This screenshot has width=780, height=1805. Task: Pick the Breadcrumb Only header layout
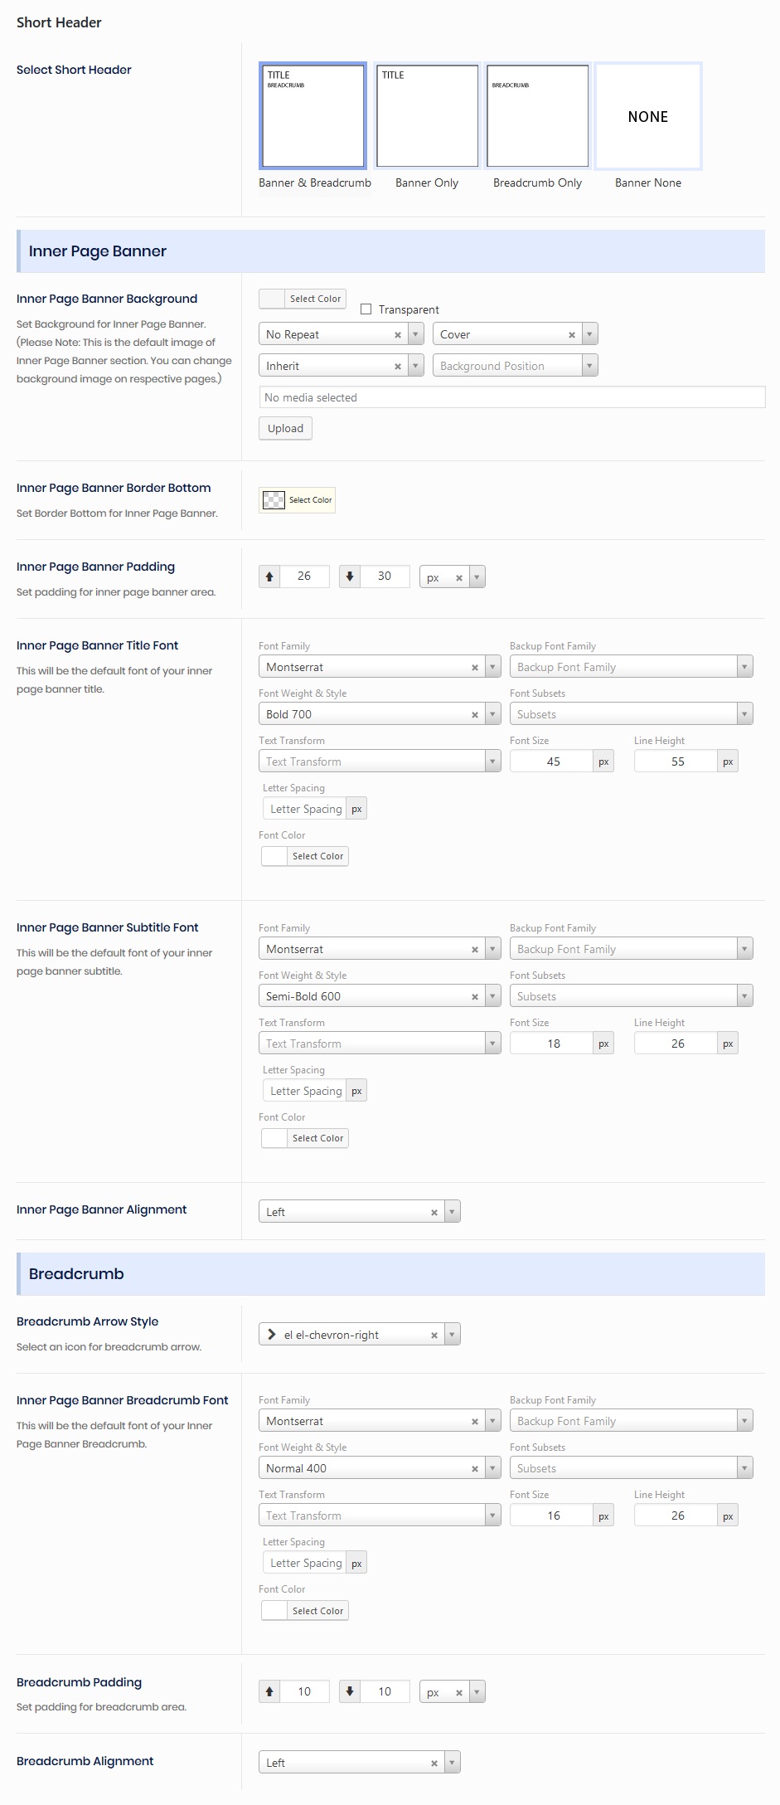point(537,116)
